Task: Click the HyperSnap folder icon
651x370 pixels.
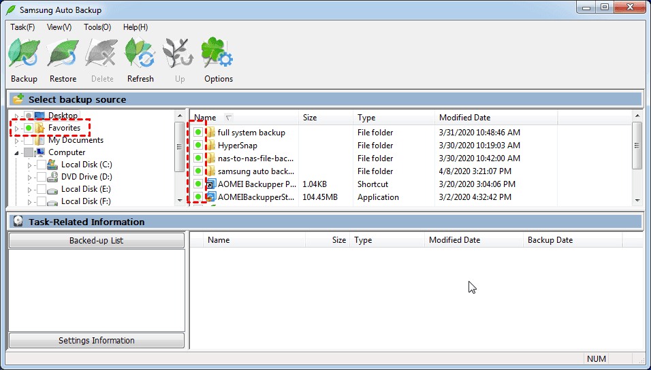Action: tap(211, 146)
